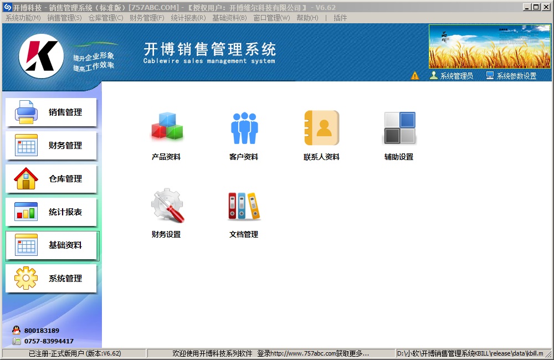Open the 插件 menu
Viewport: 554px width, 360px height.
pos(340,18)
